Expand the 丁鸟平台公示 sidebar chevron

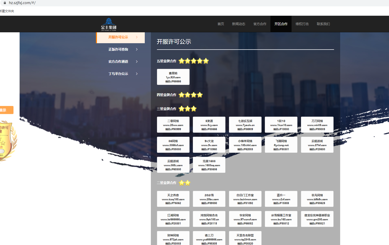pos(137,74)
